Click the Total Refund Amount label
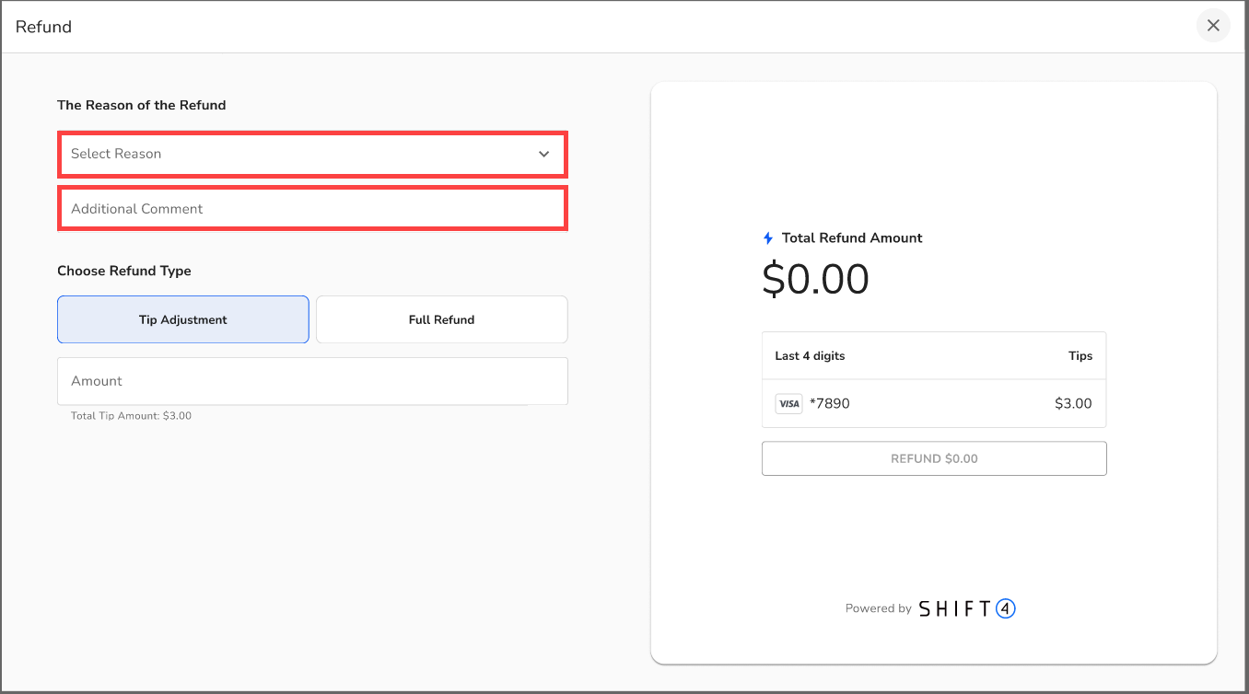The width and height of the screenshot is (1249, 694). coord(851,238)
